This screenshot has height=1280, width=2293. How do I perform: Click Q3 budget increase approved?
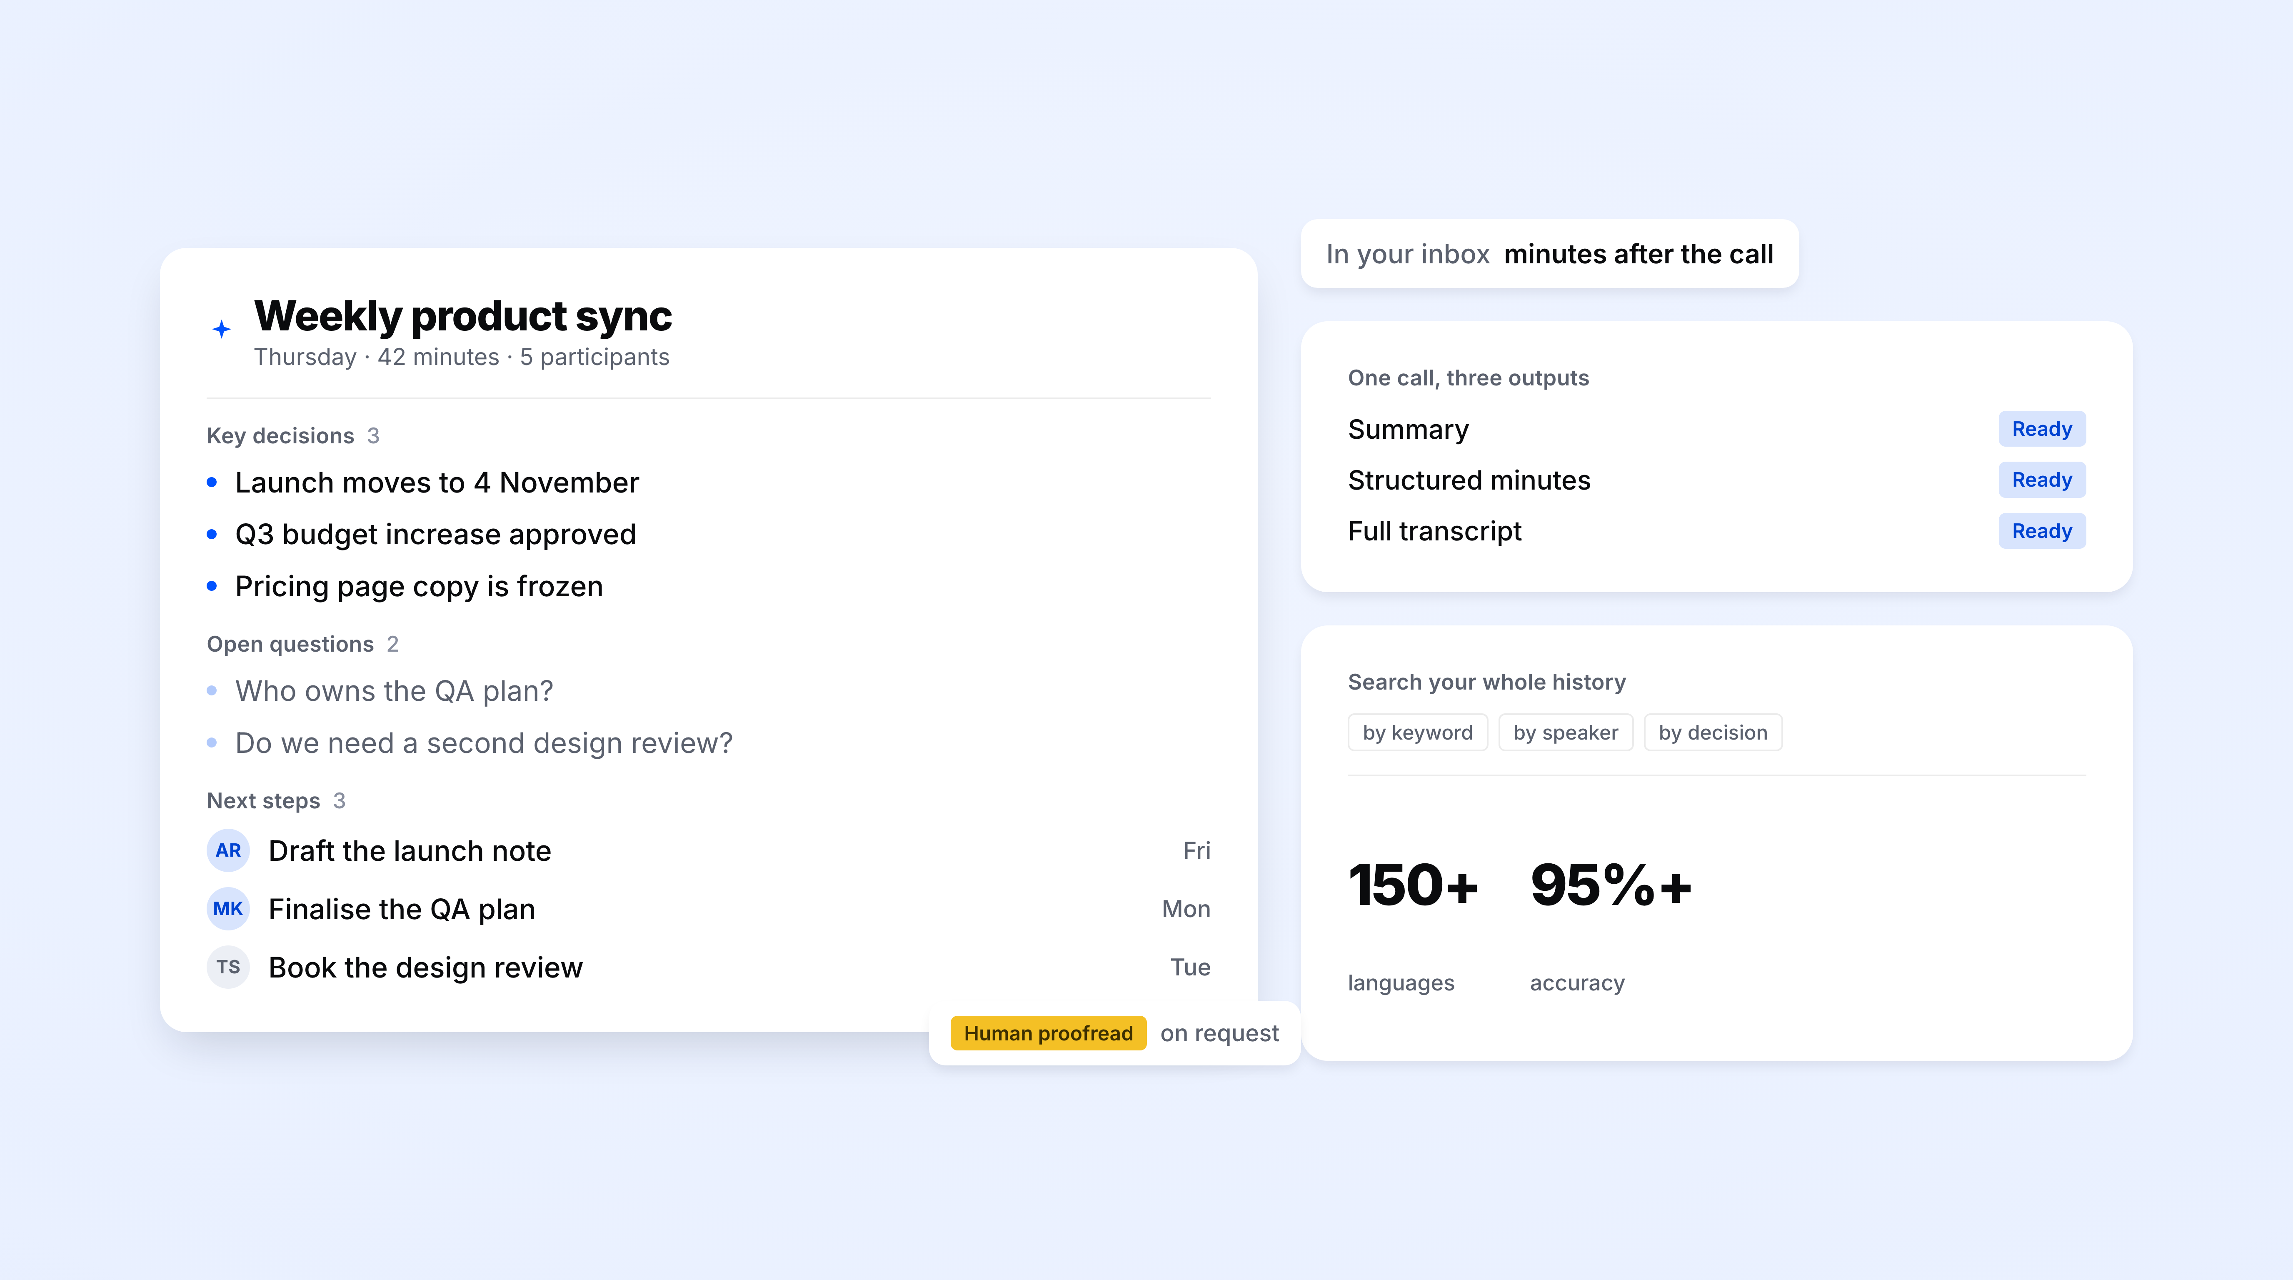pyautogui.click(x=435, y=534)
